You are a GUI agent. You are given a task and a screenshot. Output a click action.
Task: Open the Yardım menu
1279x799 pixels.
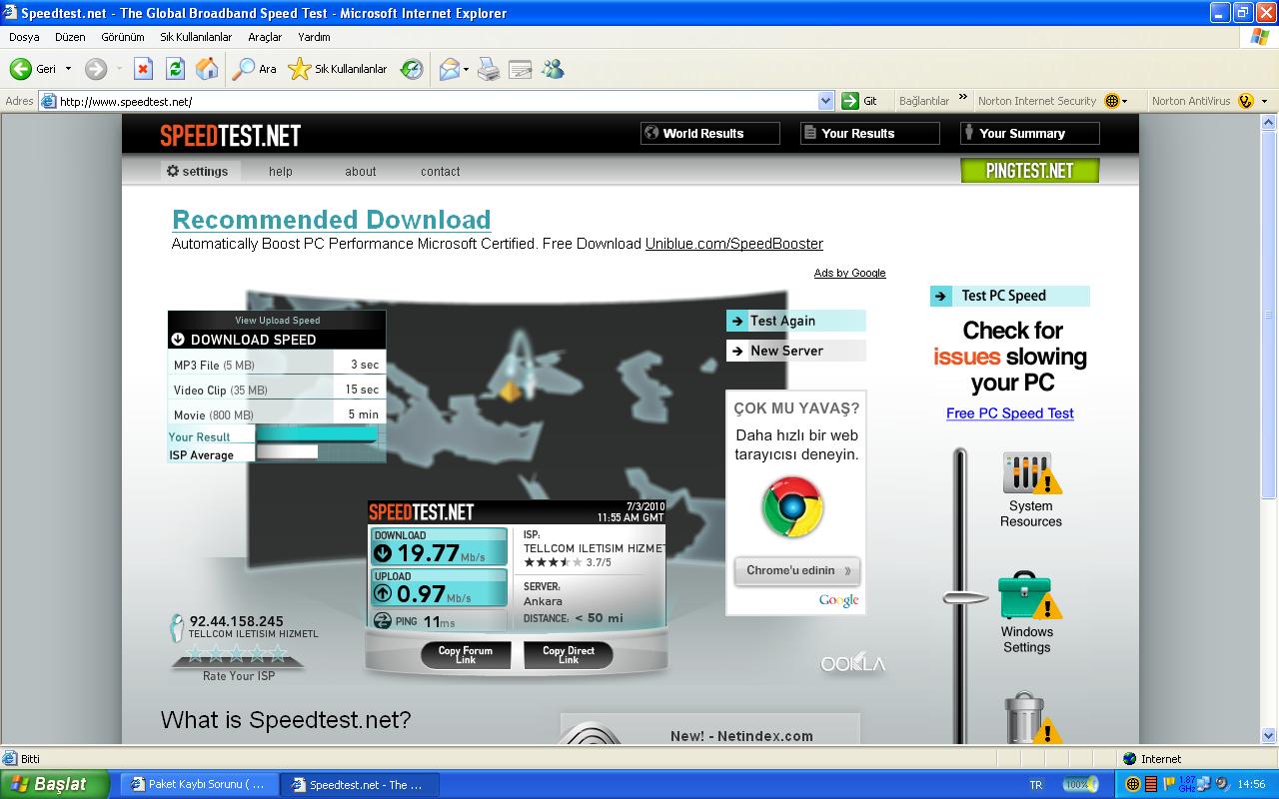314,37
